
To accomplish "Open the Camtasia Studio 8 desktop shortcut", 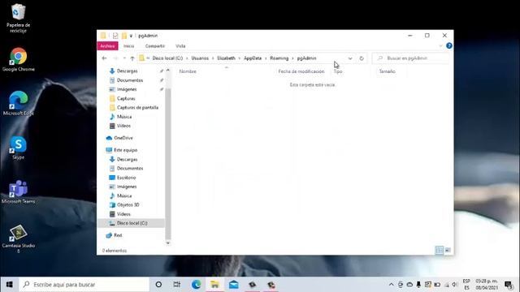I will [18, 238].
